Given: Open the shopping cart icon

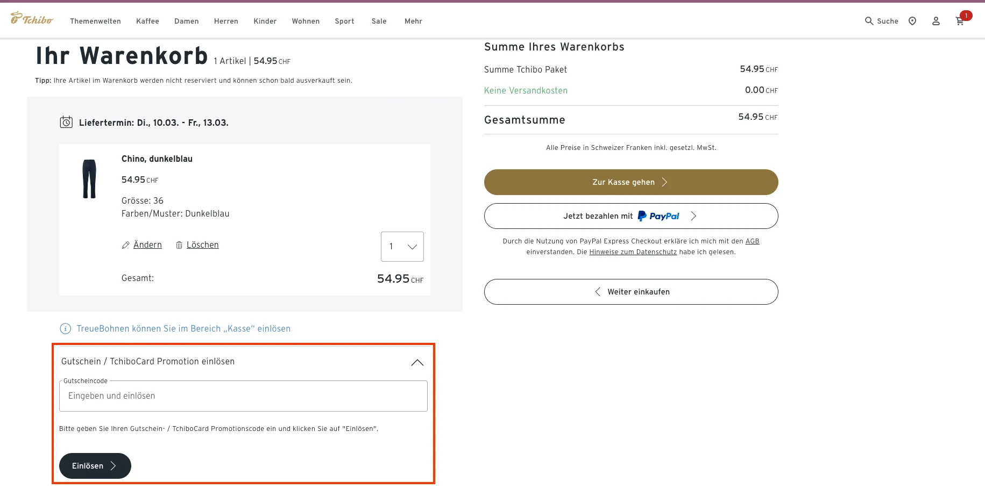Looking at the screenshot, I should coord(960,21).
